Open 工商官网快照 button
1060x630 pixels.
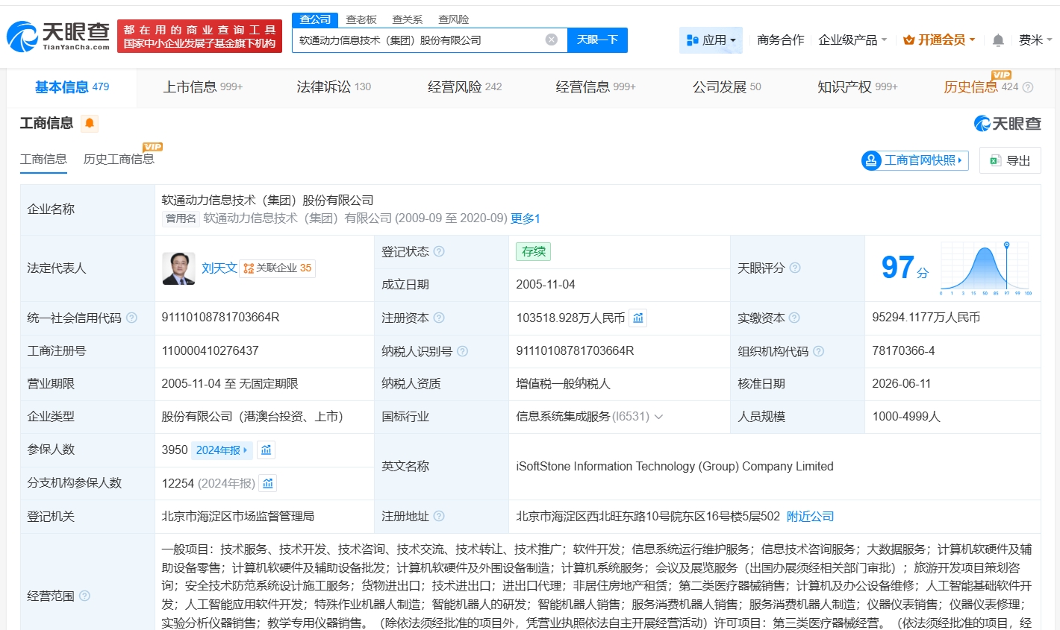[915, 160]
